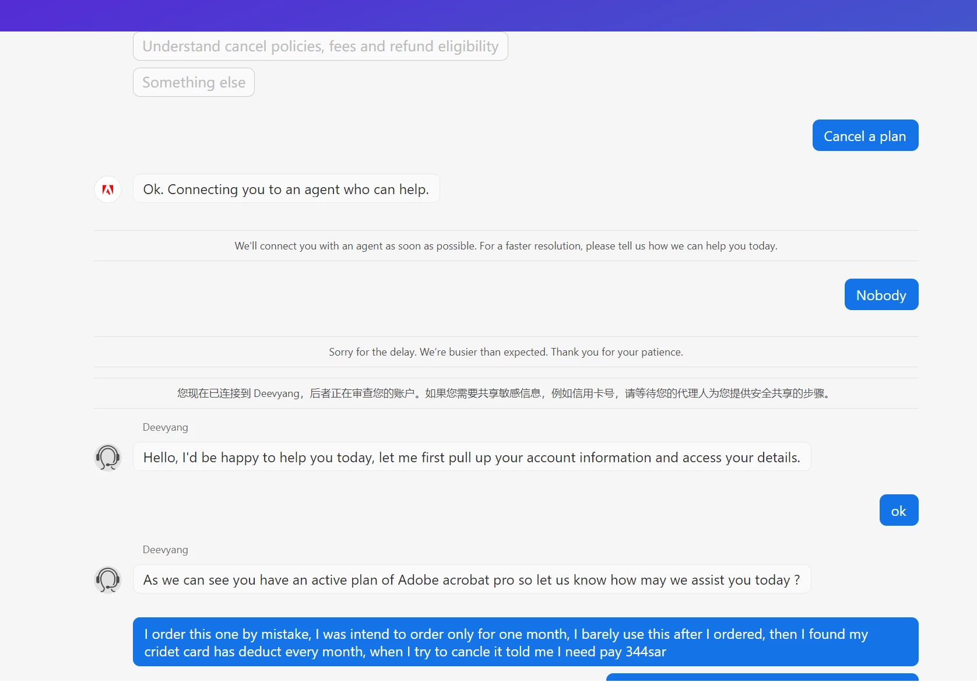Click the 'I order this one by mistake' message
The height and width of the screenshot is (682, 977).
[526, 642]
